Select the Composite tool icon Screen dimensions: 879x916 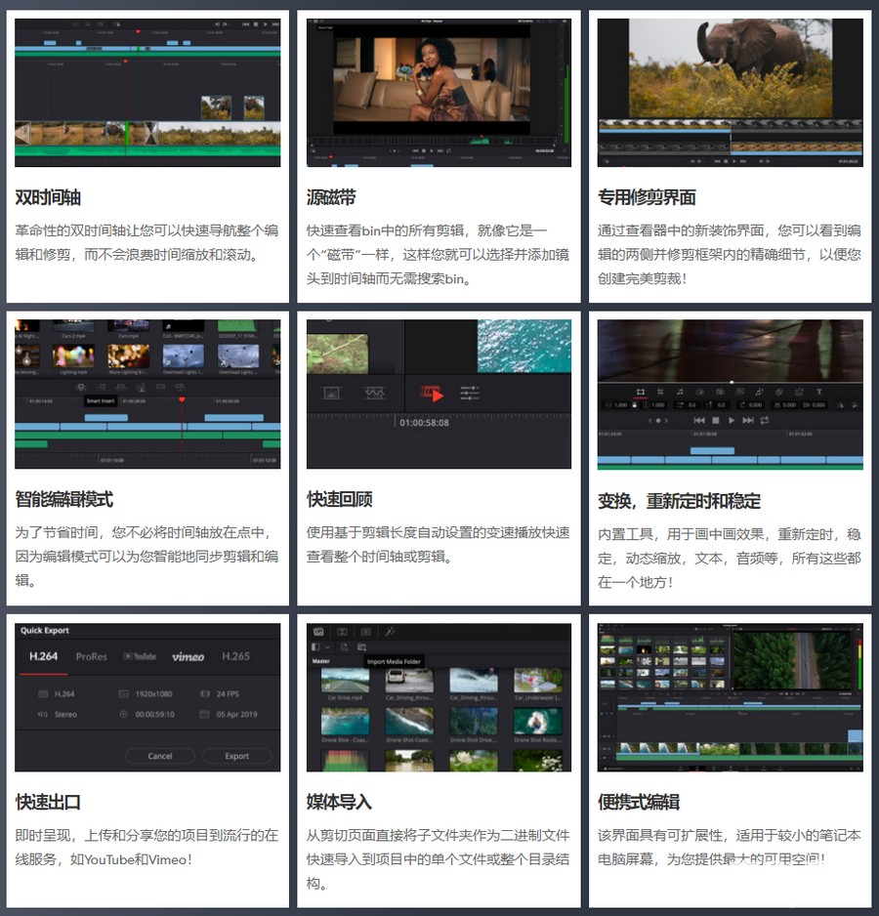click(x=778, y=392)
